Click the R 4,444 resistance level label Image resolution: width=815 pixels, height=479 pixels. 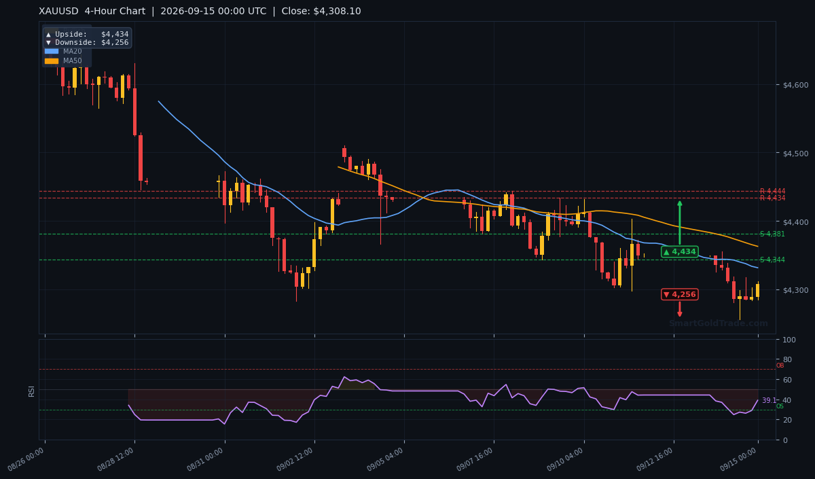772,191
